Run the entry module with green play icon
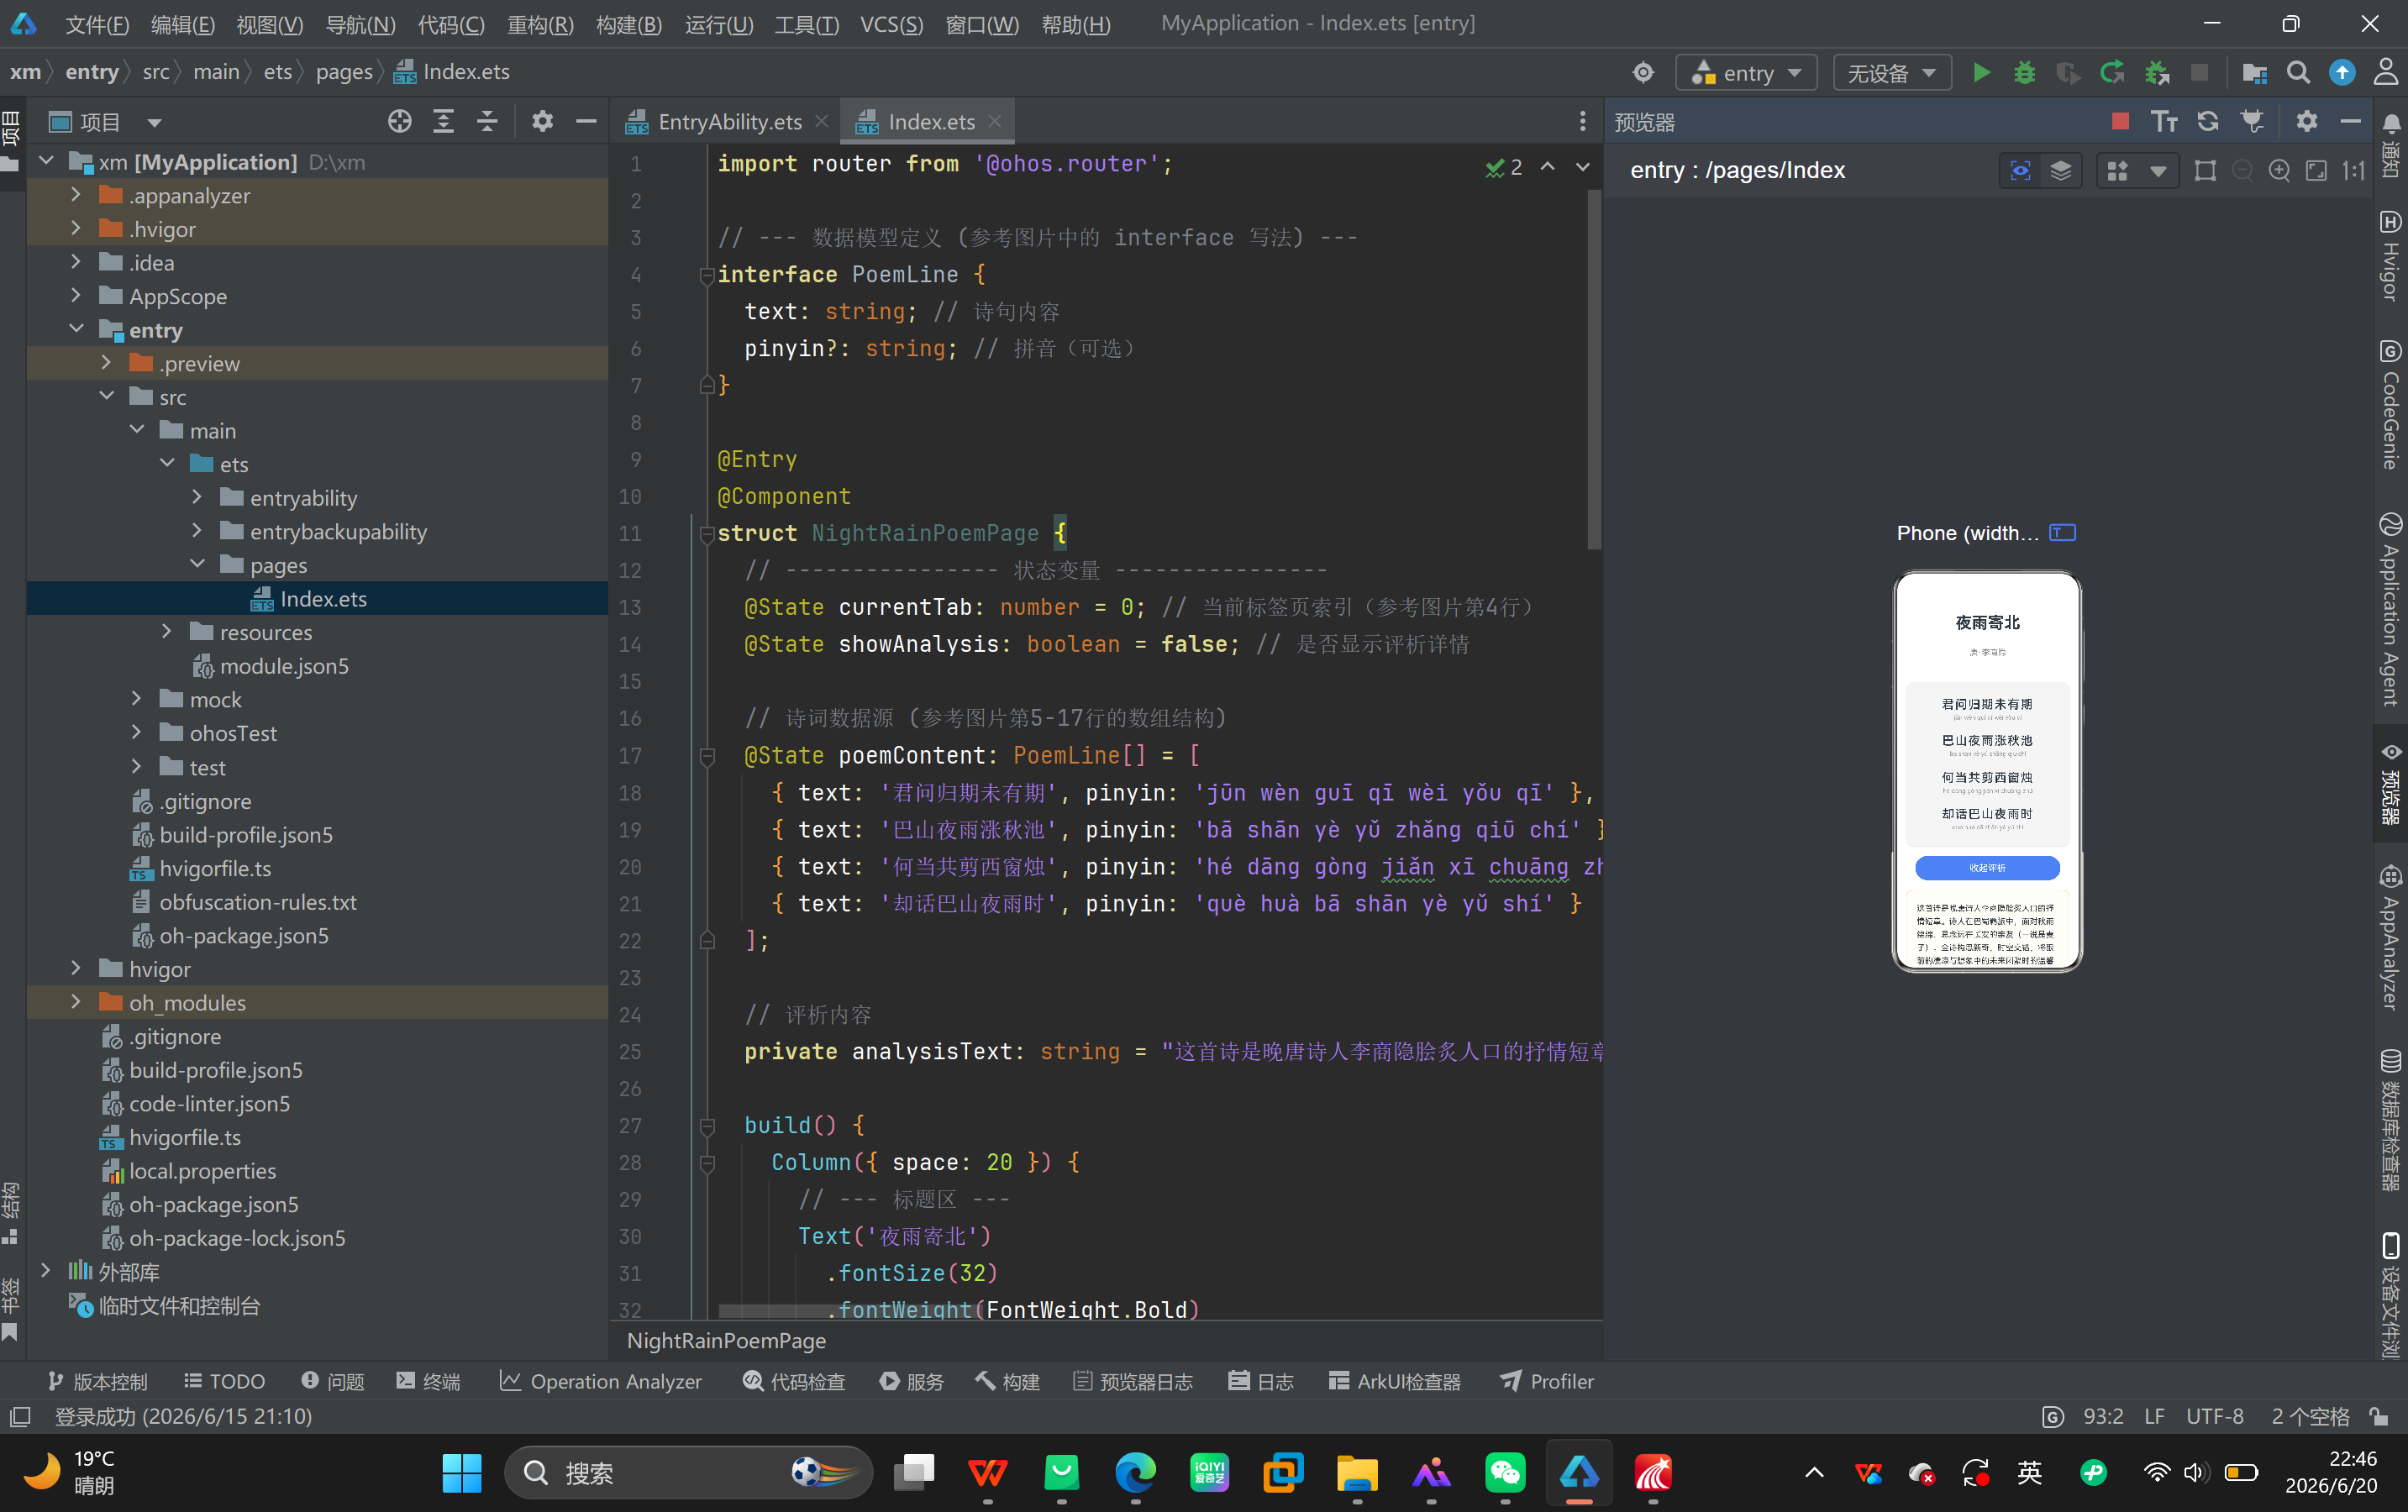 1981,72
